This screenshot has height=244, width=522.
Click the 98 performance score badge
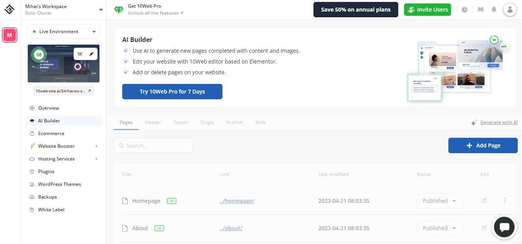coord(39,55)
